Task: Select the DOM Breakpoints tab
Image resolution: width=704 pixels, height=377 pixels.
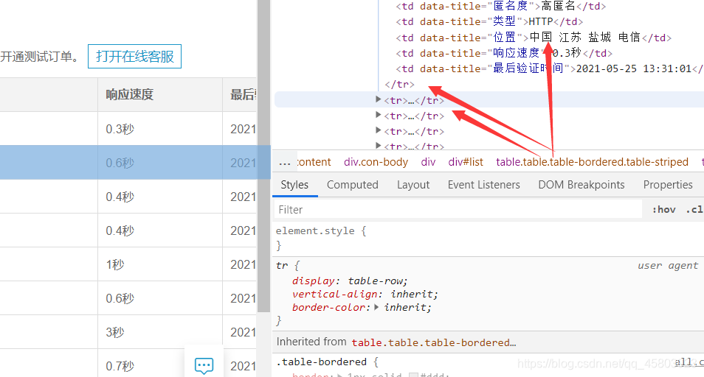Action: click(x=581, y=185)
